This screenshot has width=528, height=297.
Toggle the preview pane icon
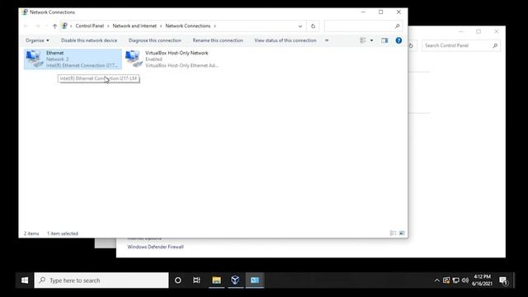(384, 40)
